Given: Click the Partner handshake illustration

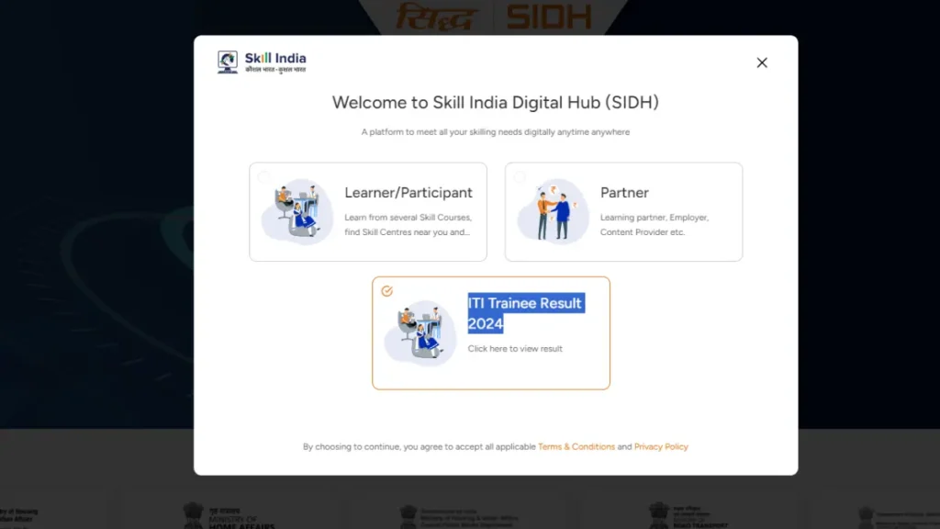Looking at the screenshot, I should coord(554,211).
